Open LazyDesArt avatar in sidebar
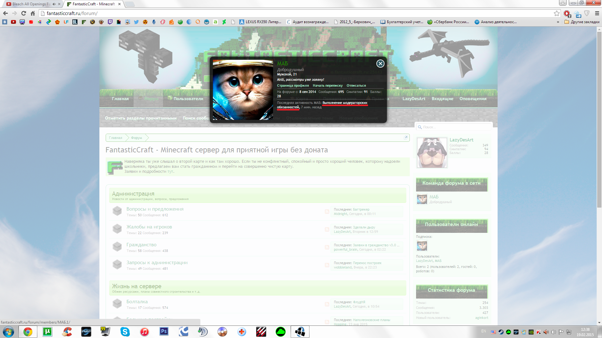Image resolution: width=602 pixels, height=338 pixels. coord(432,153)
